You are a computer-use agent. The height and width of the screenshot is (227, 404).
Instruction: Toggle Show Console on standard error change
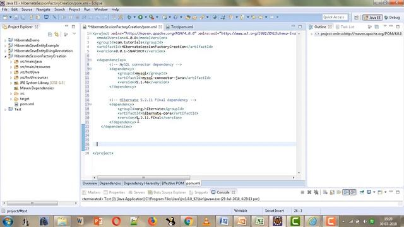pyautogui.click(x=353, y=192)
